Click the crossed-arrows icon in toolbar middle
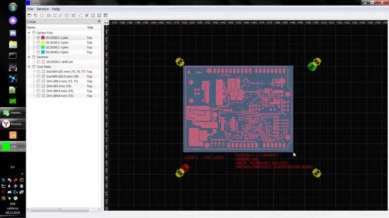 [74, 15]
